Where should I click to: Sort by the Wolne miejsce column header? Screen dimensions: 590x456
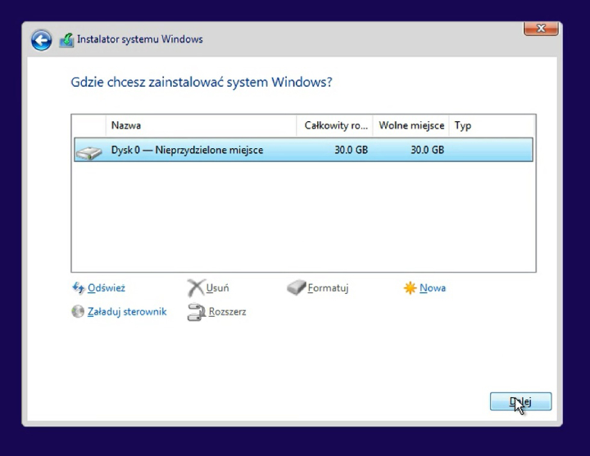tap(411, 125)
